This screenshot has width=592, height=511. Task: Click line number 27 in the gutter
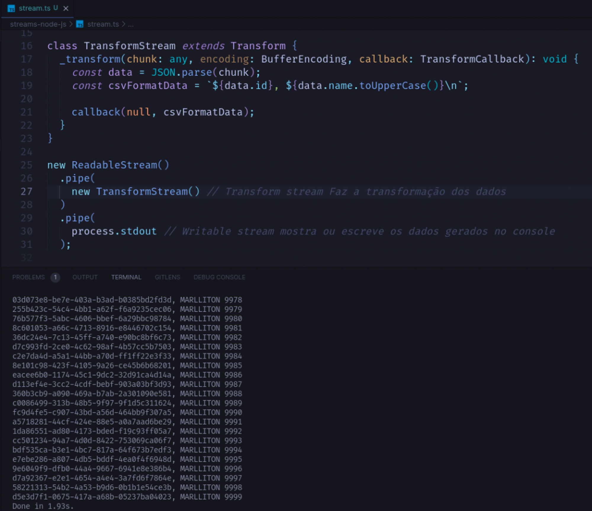pos(26,192)
